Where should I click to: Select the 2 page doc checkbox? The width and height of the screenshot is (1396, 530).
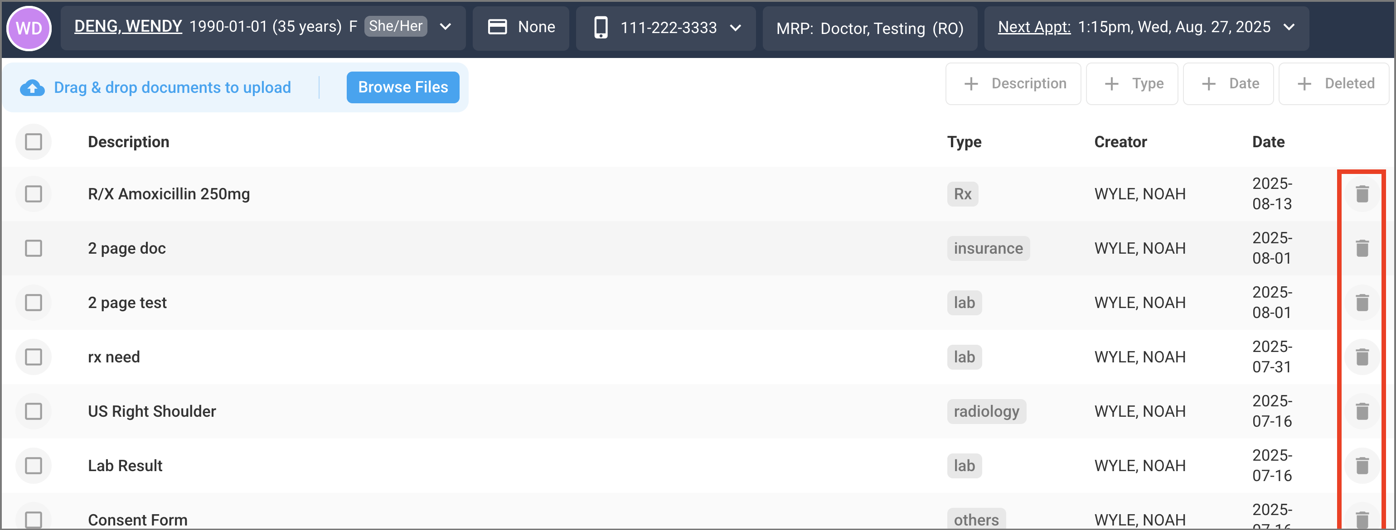click(x=34, y=248)
